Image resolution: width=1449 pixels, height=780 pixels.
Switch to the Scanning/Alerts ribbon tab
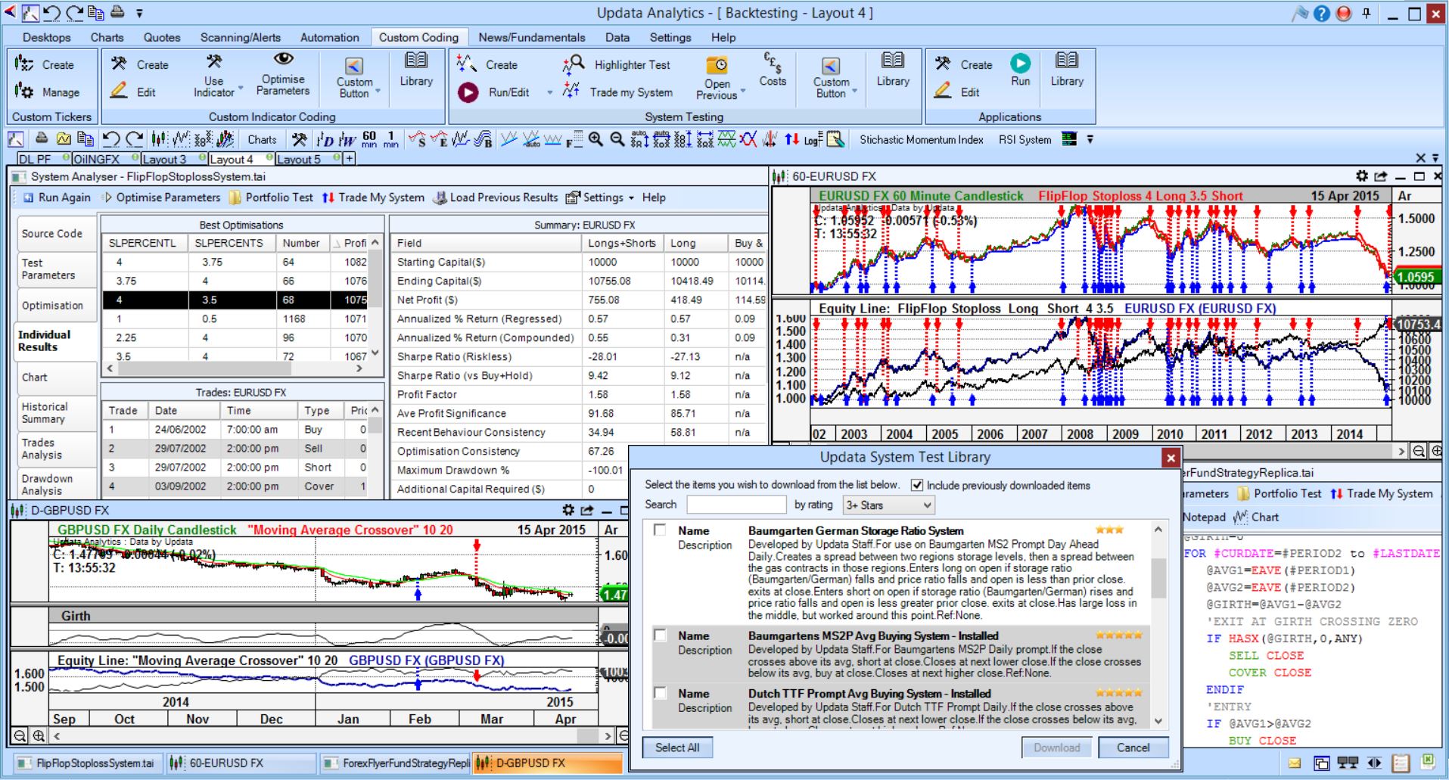[241, 37]
